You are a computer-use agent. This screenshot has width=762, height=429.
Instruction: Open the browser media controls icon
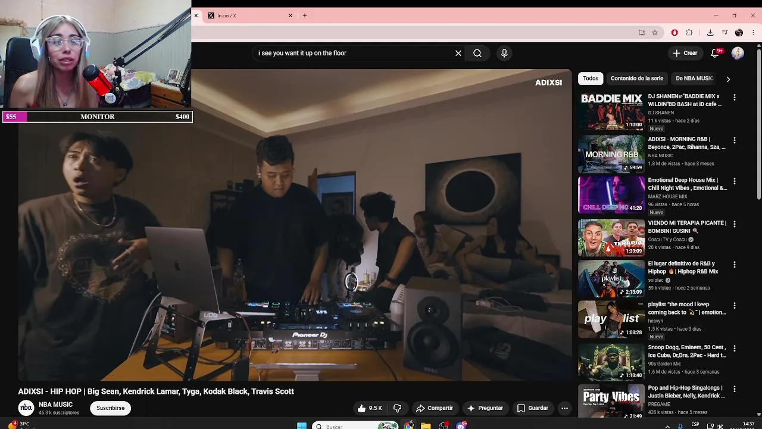pos(724,33)
